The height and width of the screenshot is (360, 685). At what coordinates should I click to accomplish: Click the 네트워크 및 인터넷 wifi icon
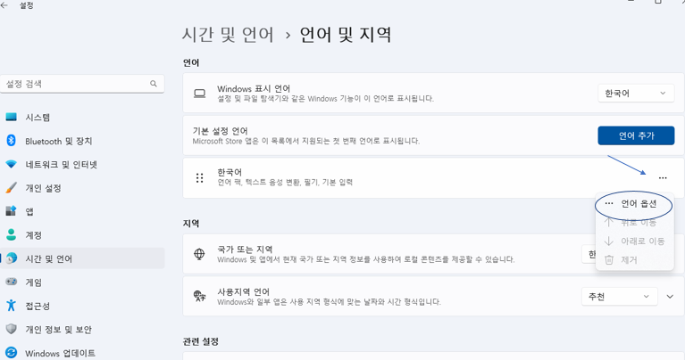coord(12,165)
